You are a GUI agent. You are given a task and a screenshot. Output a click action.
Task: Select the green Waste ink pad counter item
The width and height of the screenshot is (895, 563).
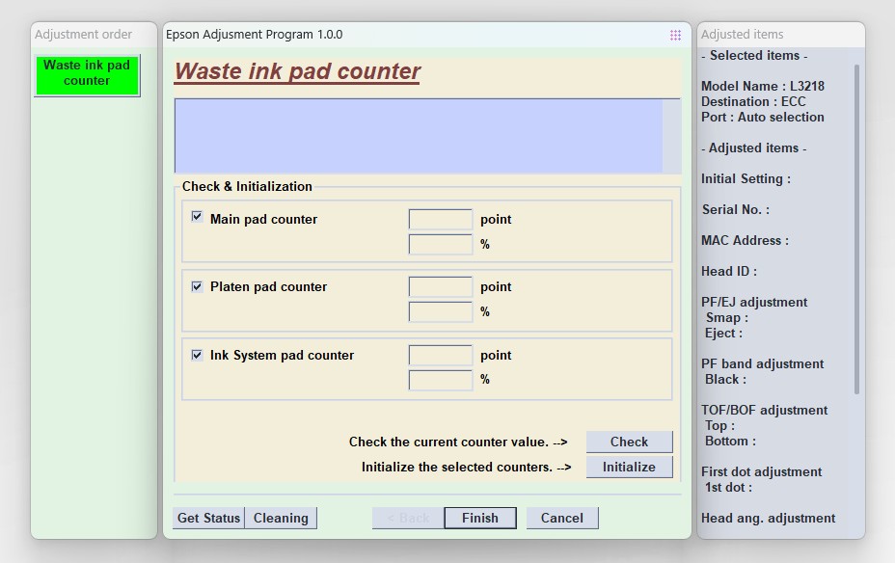(87, 74)
